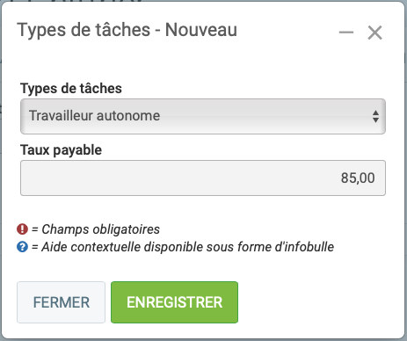Close the dialog with the X icon

tap(374, 33)
